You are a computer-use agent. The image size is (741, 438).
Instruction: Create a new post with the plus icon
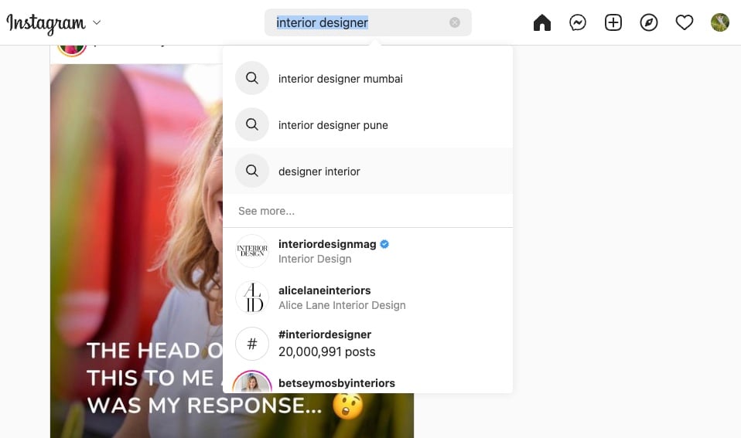click(x=613, y=22)
